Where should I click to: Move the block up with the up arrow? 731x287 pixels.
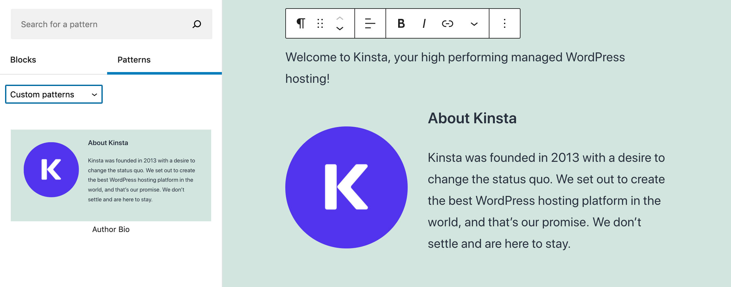(x=340, y=18)
